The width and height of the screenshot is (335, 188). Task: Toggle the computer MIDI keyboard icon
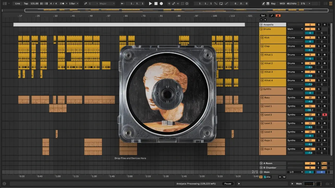268,4
